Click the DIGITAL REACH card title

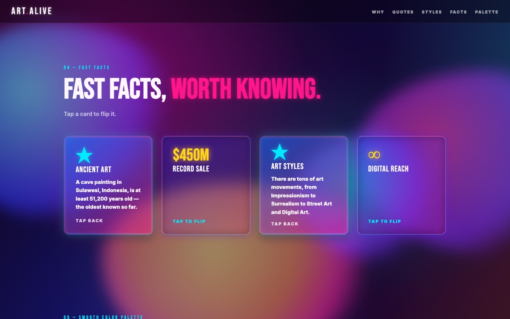point(388,168)
